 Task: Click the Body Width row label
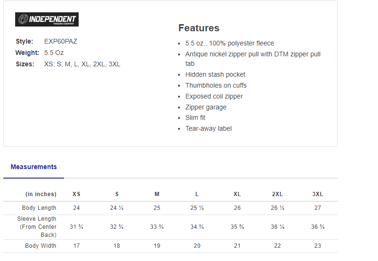tap(41, 246)
